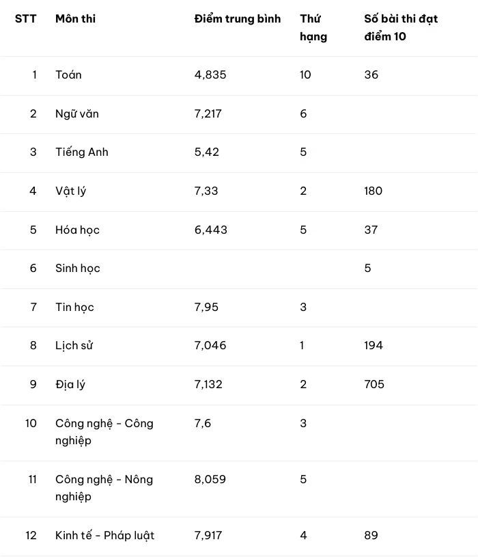Click the Toán average score 4,835
Viewport: 478px width, 557px height.
pos(210,75)
